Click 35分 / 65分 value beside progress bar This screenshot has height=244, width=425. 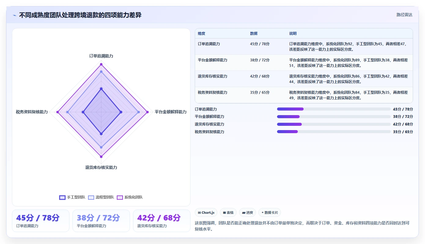[403, 132]
